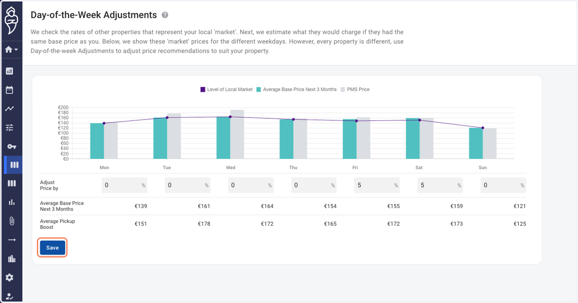The height and width of the screenshot is (303, 578).
Task: Open the settings gear icon in sidebar
Action: pyautogui.click(x=10, y=277)
